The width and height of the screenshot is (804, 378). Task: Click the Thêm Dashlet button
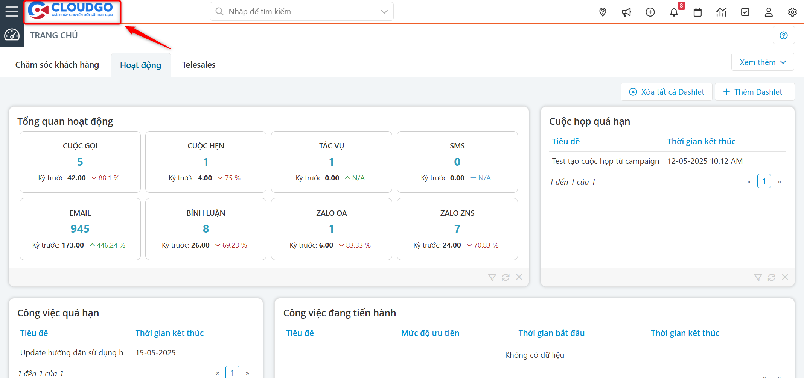pyautogui.click(x=754, y=92)
